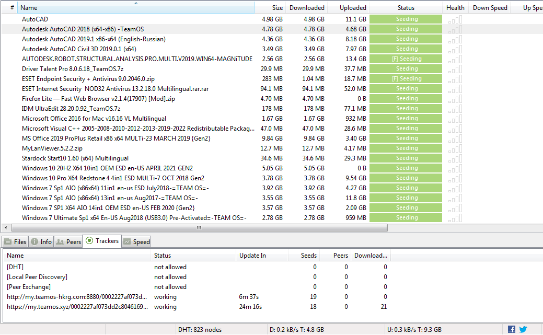The image size is (543, 335).
Task: Sort trackers by Status column header
Action: pos(193,256)
